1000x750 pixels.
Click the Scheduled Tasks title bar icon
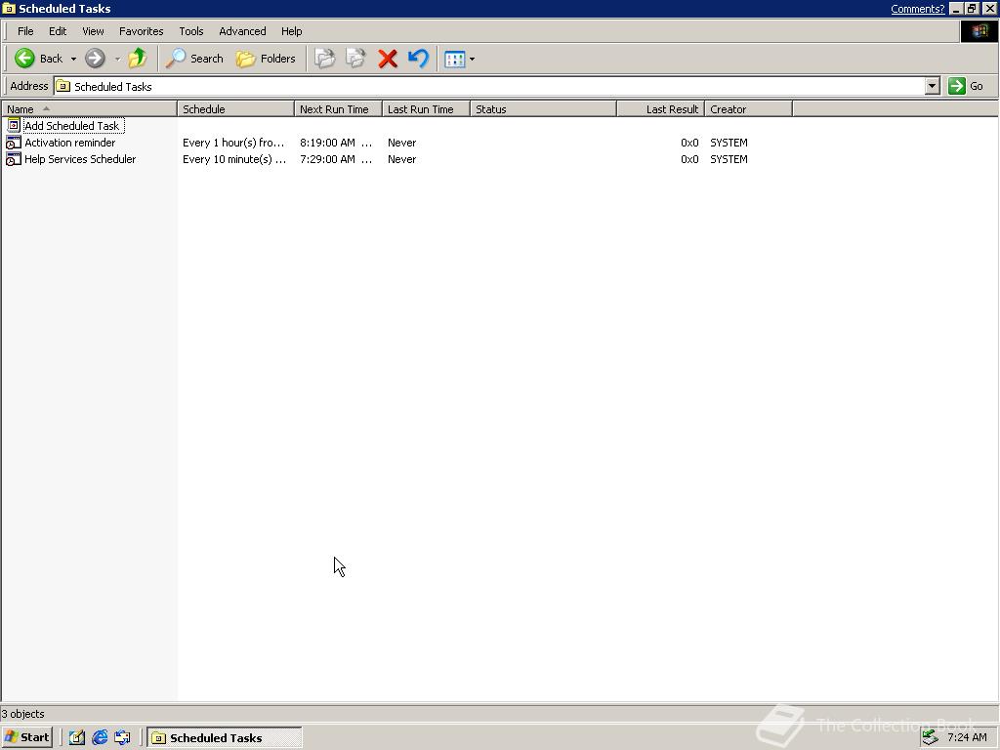point(9,9)
